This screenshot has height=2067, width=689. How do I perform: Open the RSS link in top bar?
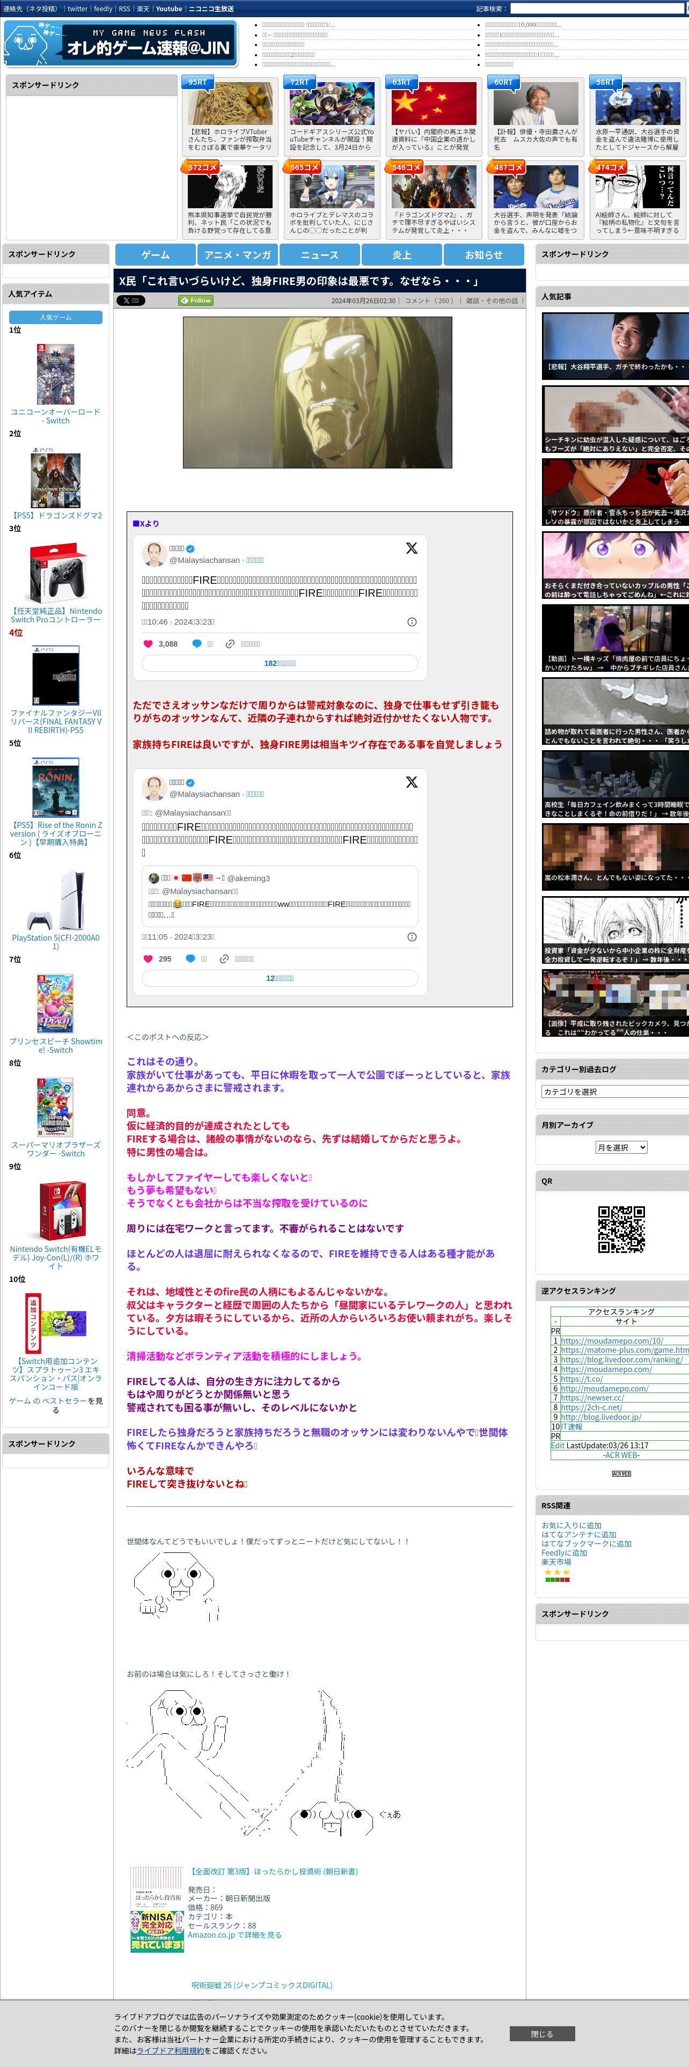(124, 9)
